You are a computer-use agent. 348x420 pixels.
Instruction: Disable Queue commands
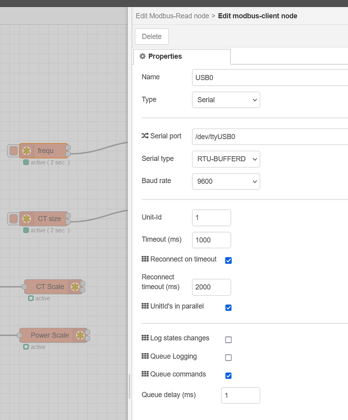[228, 375]
